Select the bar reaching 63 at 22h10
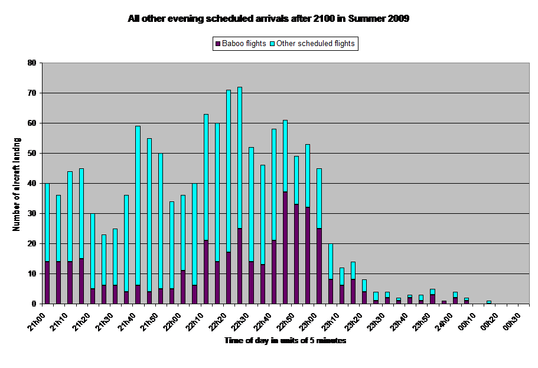 tap(206, 209)
